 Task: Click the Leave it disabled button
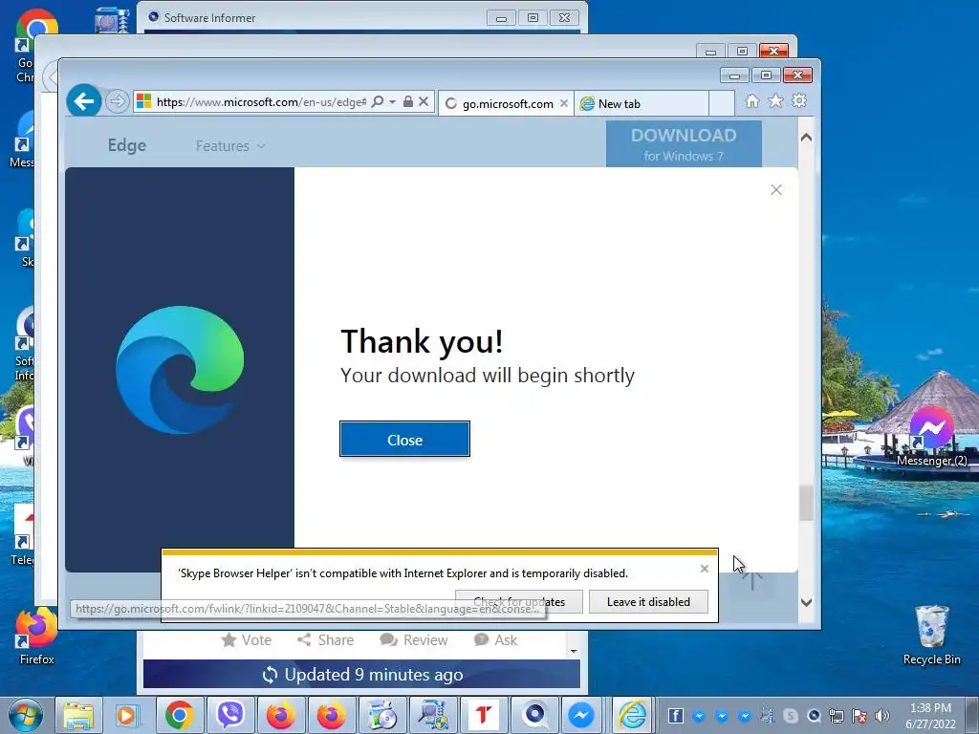pos(648,602)
